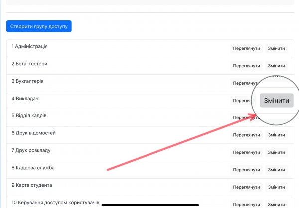Edit Друк розкладу group with "Змінити"
The image size is (299, 208).
pos(276,152)
